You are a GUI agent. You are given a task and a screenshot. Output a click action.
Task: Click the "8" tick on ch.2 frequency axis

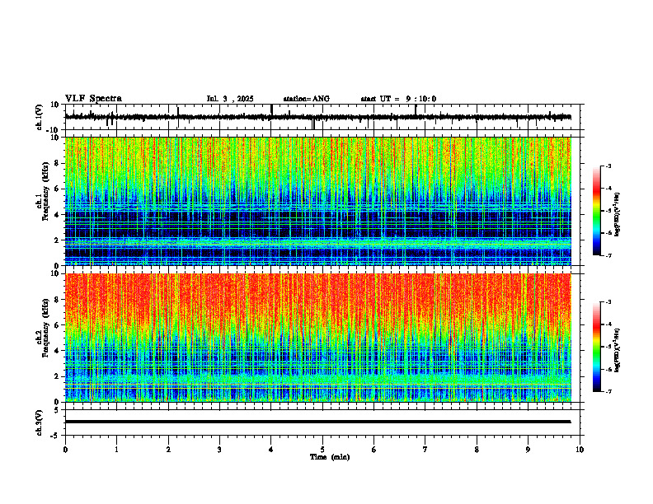tap(58, 300)
